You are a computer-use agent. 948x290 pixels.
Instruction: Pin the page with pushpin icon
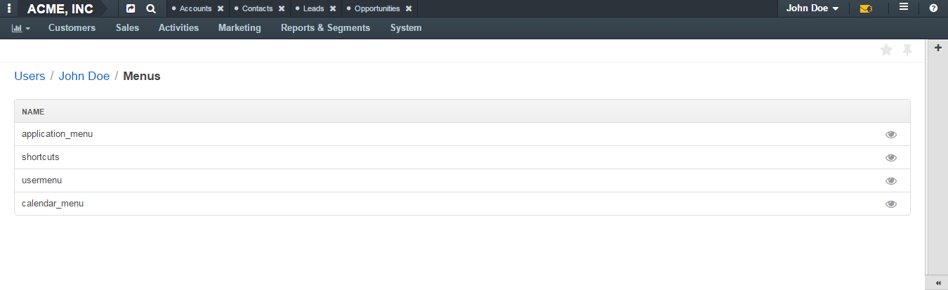(907, 50)
